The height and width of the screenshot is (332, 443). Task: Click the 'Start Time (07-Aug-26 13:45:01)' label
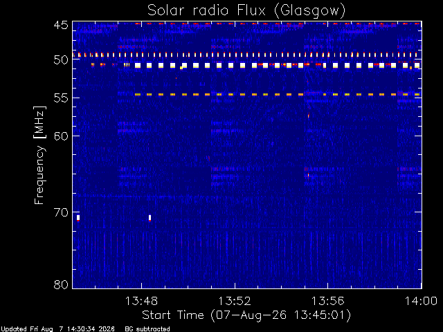click(246, 315)
